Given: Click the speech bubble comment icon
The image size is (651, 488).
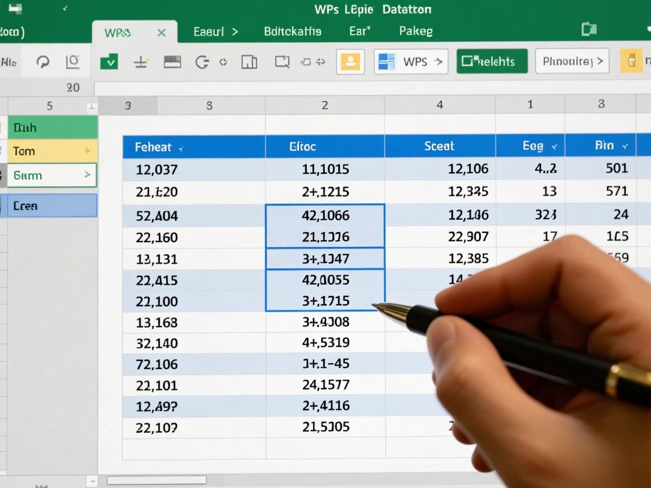Looking at the screenshot, I should coord(283,62).
